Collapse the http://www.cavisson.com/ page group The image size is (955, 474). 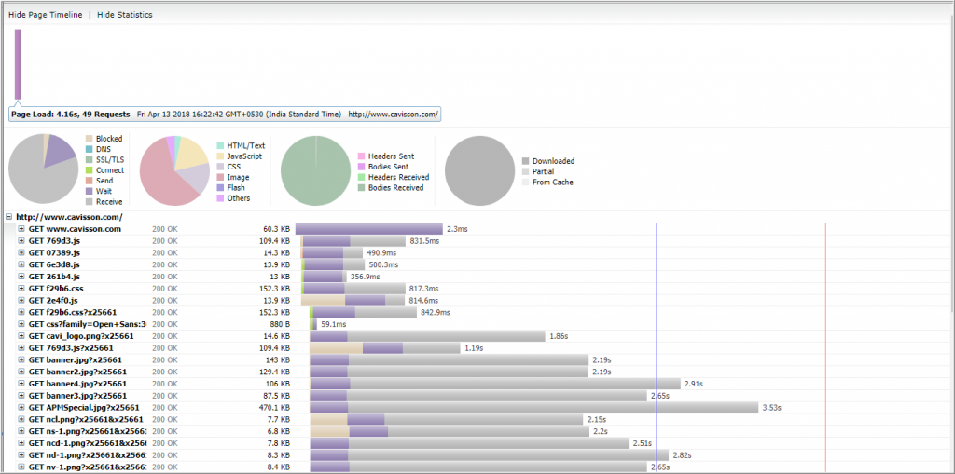[9, 217]
